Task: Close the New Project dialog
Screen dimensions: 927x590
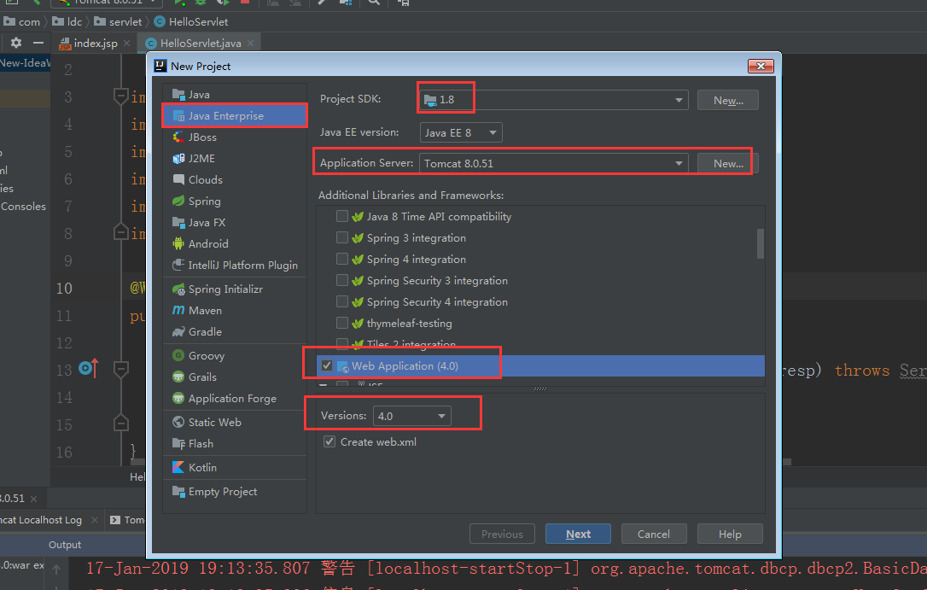Action: pos(761,66)
